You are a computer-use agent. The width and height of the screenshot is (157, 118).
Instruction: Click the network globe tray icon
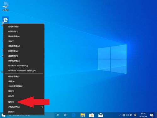[x=124, y=115]
